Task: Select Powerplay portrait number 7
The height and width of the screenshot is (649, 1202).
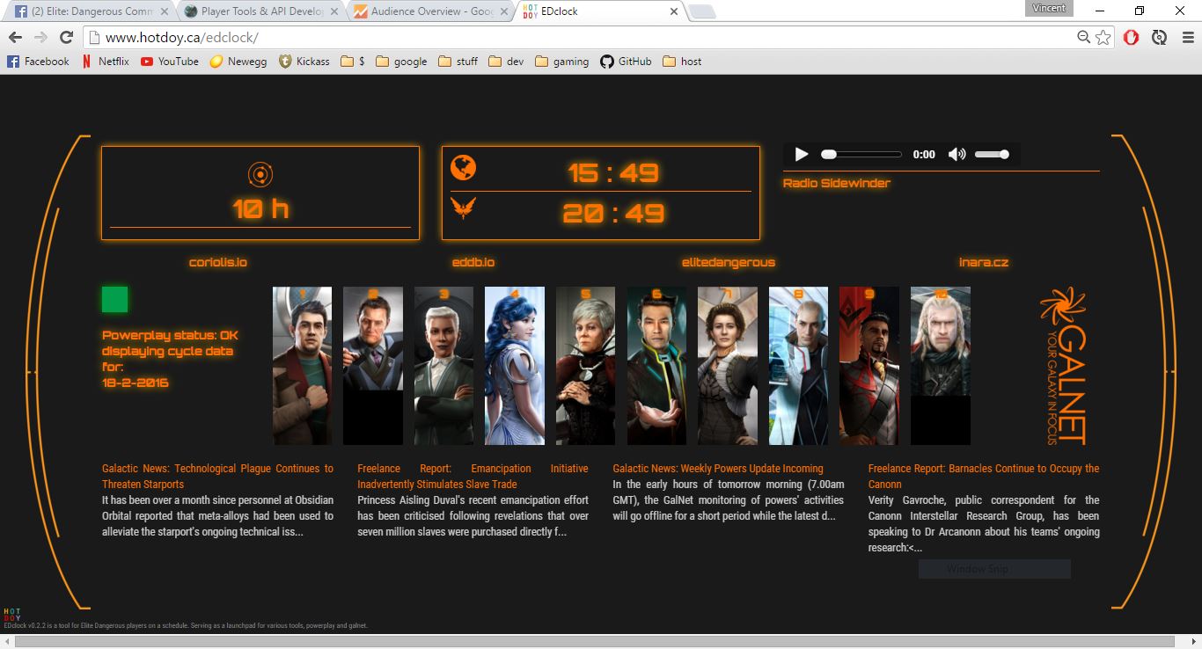Action: pyautogui.click(x=727, y=366)
